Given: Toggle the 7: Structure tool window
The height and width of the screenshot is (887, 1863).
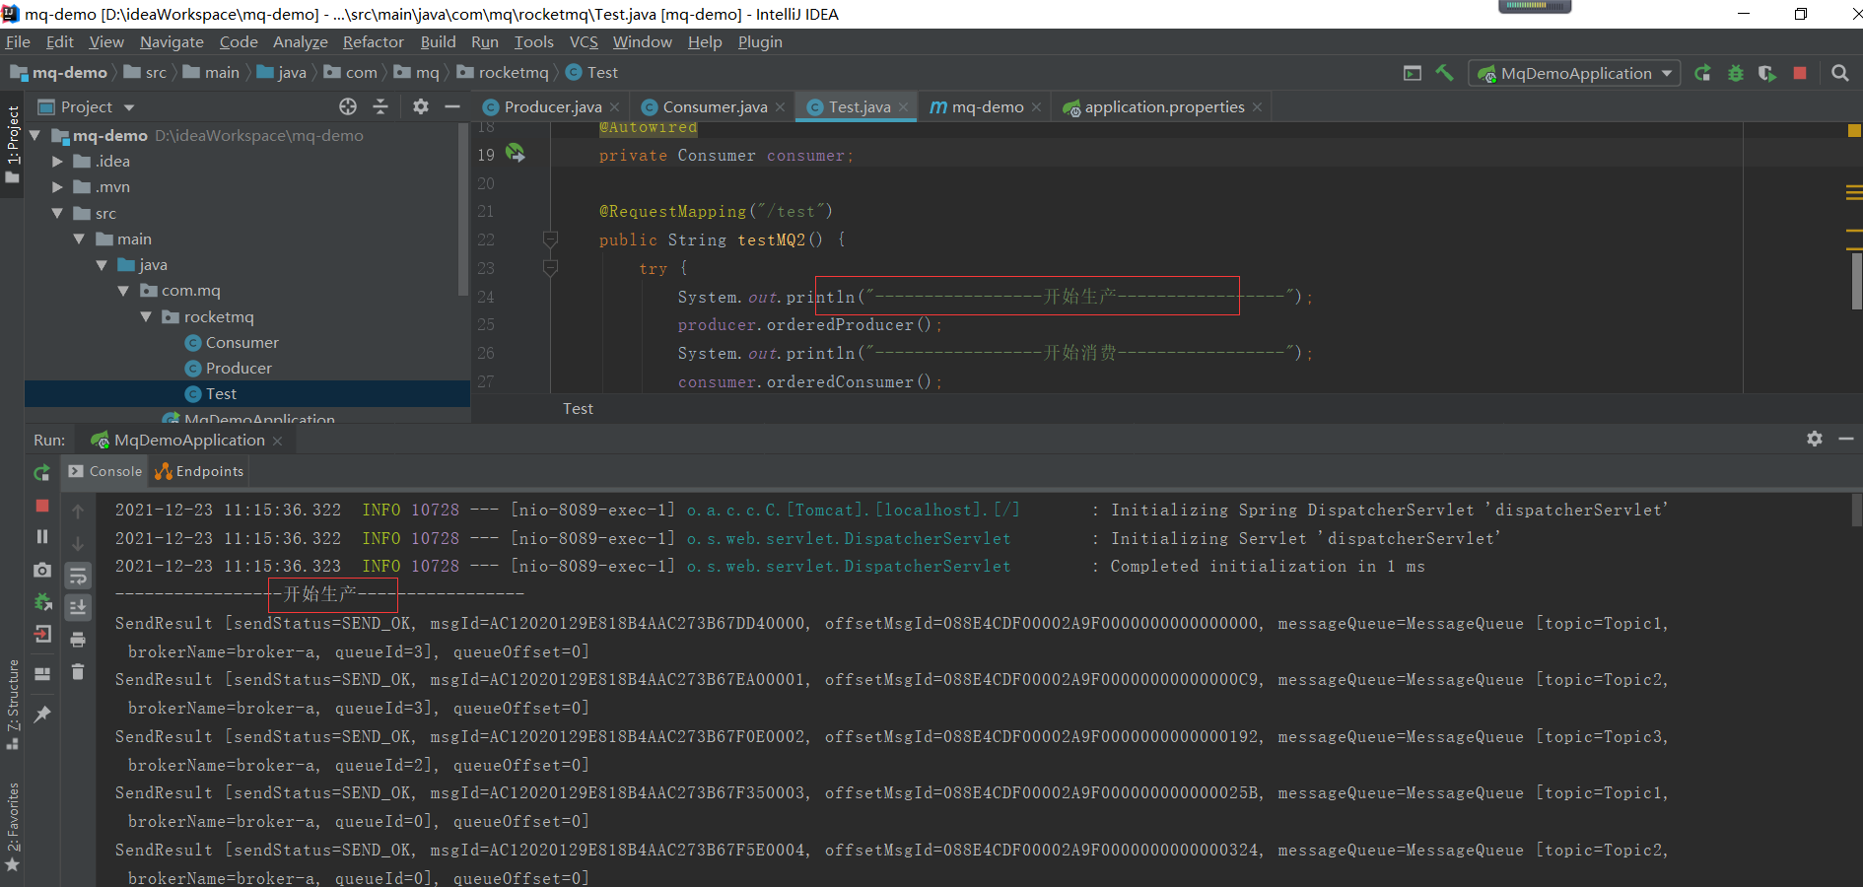Looking at the screenshot, I should [x=12, y=704].
